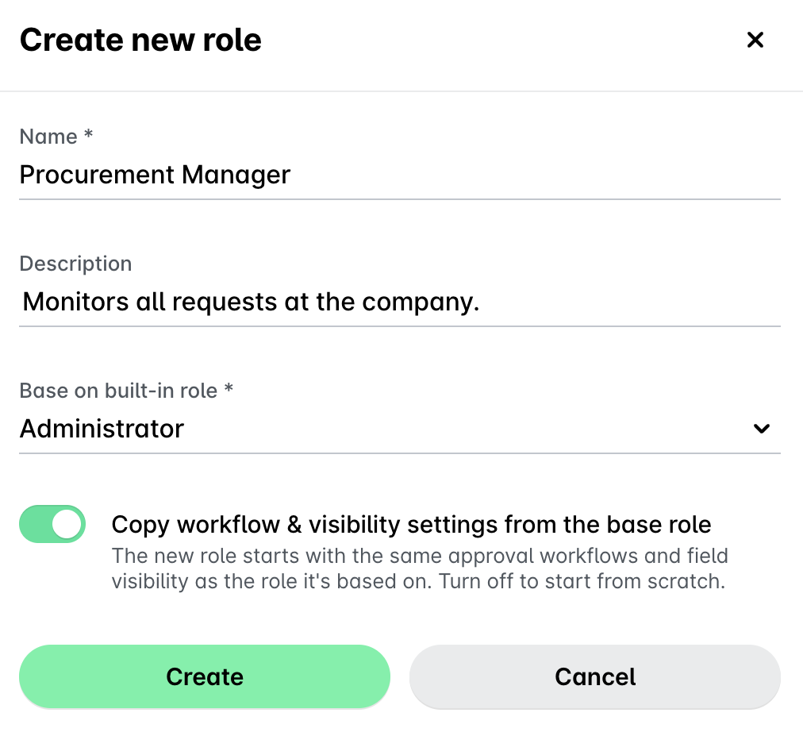
Task: Click the Name field containing Procurement Manager
Action: (x=399, y=175)
